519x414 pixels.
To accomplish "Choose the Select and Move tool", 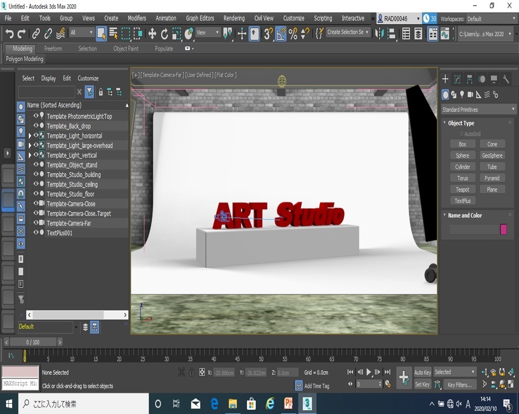I will point(152,33).
